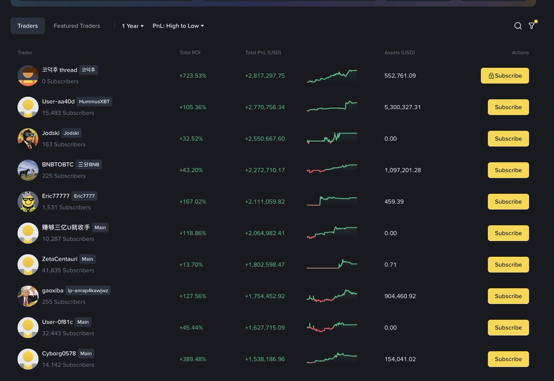This screenshot has height=381, width=554.
Task: Open gaoxiba's profile avatar
Action: [x=28, y=296]
